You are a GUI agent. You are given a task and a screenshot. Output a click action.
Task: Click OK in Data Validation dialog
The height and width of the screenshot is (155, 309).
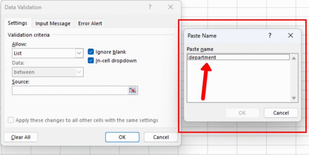pyautogui.click(x=122, y=137)
